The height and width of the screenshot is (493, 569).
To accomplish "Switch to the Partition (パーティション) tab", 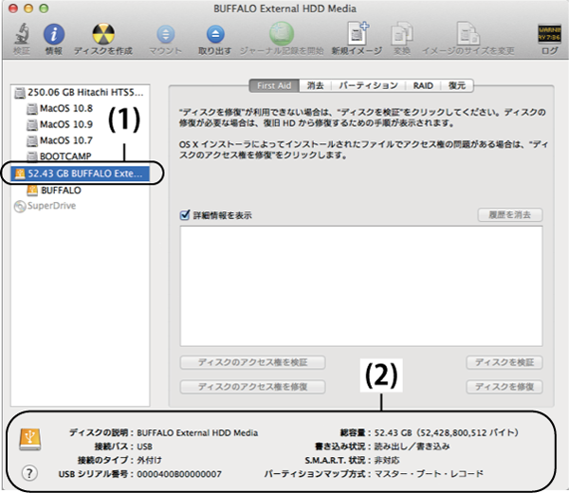I will (x=368, y=85).
